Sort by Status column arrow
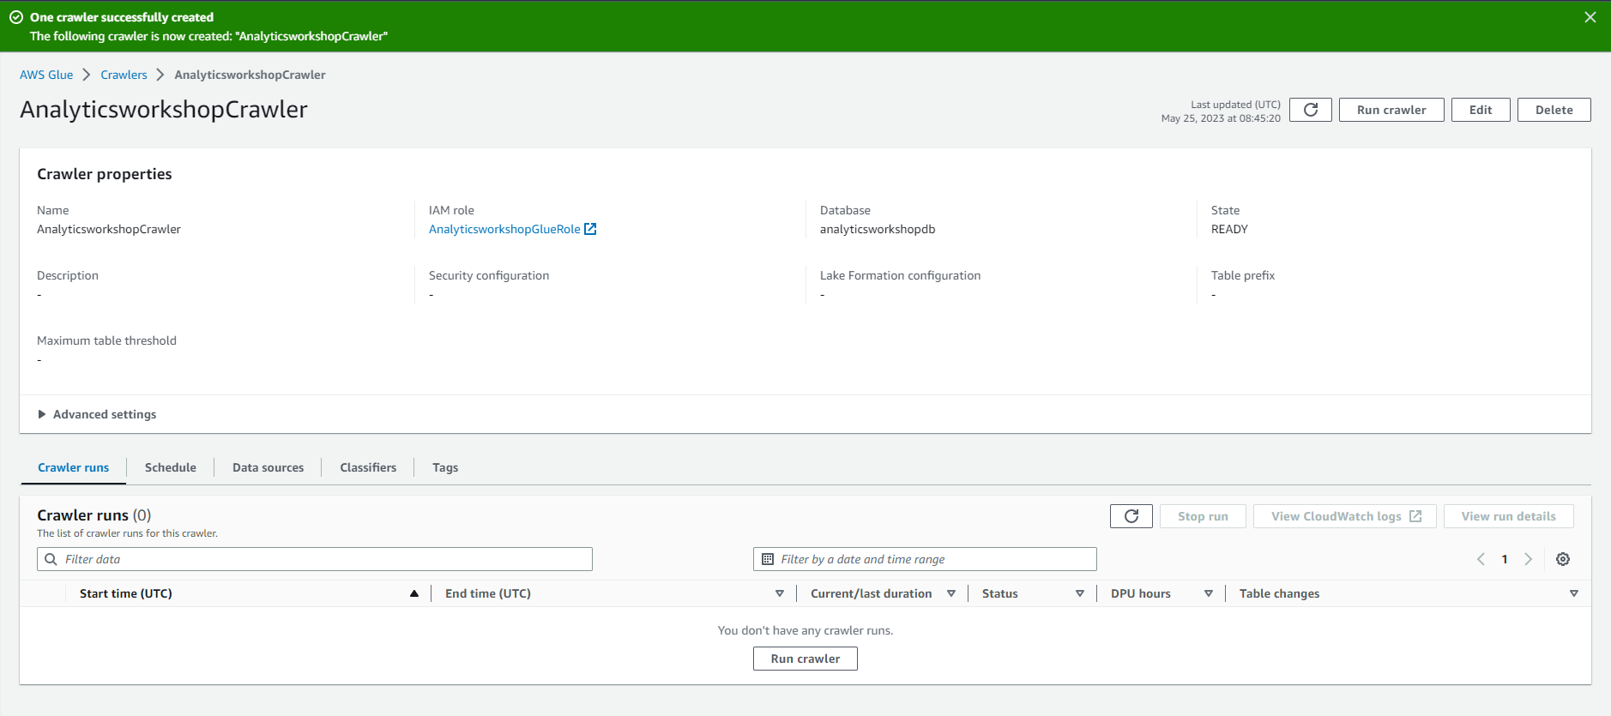This screenshot has height=716, width=1611. pos(1080,593)
